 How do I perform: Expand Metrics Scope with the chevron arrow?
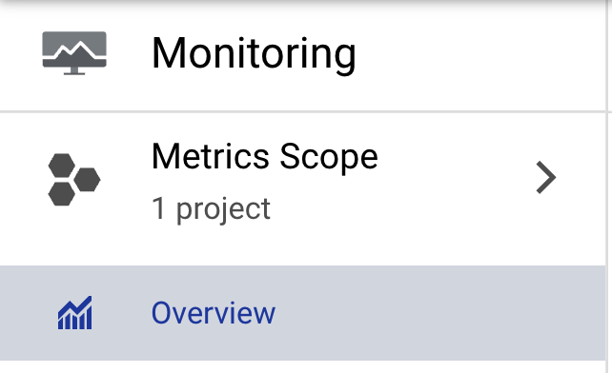pos(545,177)
